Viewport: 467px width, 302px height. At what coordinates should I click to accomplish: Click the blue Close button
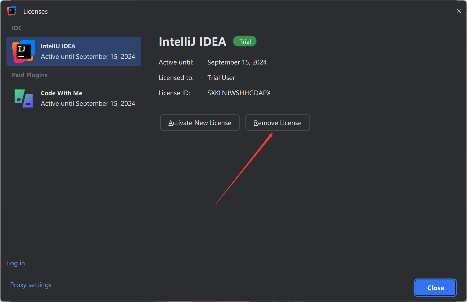[x=435, y=288]
